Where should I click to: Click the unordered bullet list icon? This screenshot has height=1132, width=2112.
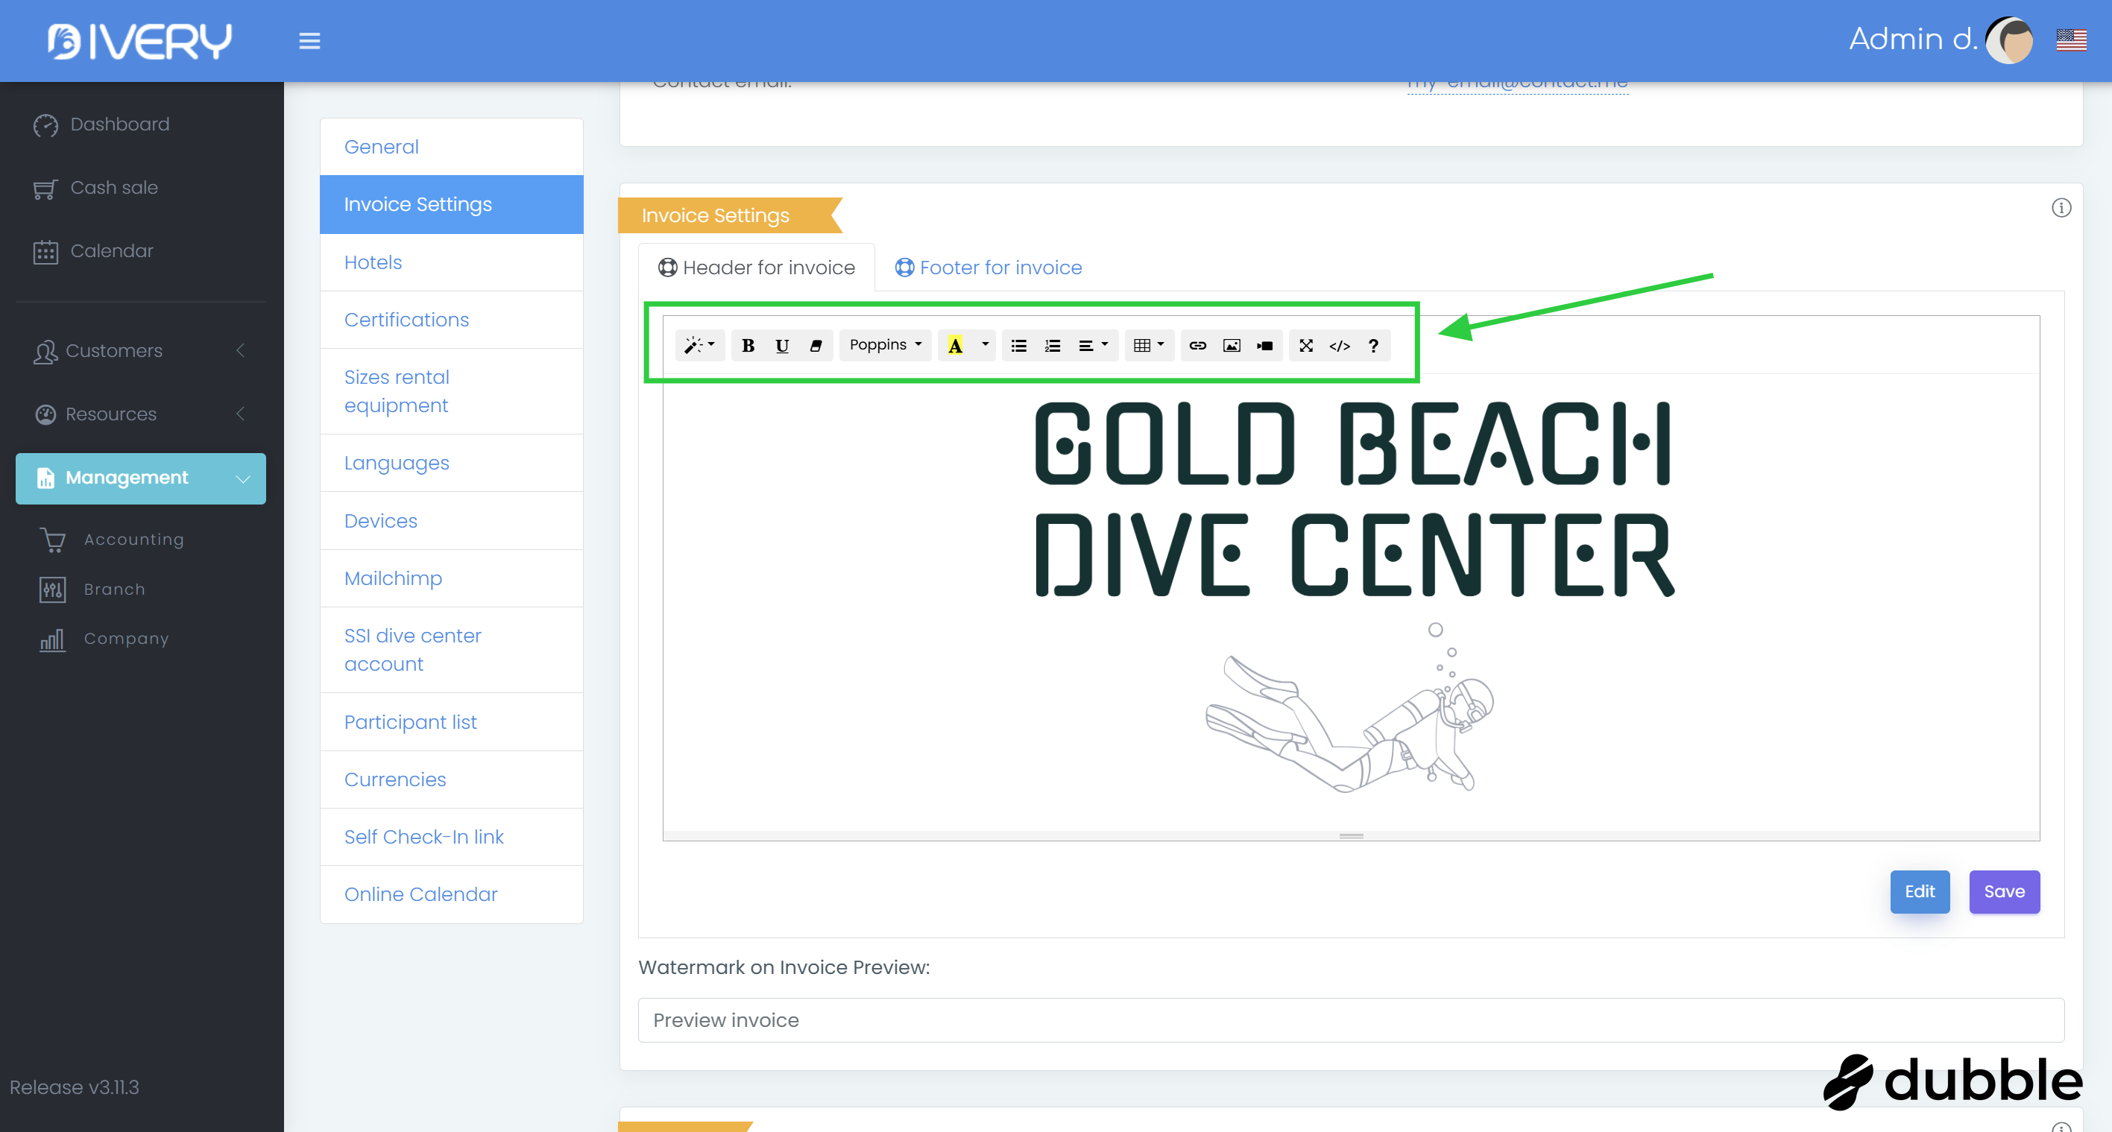click(x=1018, y=345)
